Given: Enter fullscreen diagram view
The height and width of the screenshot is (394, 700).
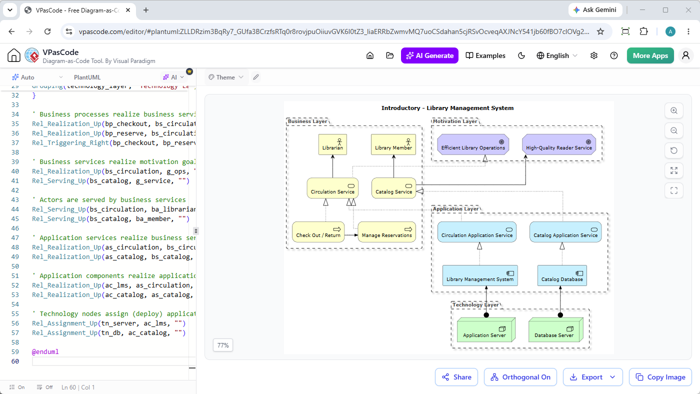Looking at the screenshot, I should 674,190.
